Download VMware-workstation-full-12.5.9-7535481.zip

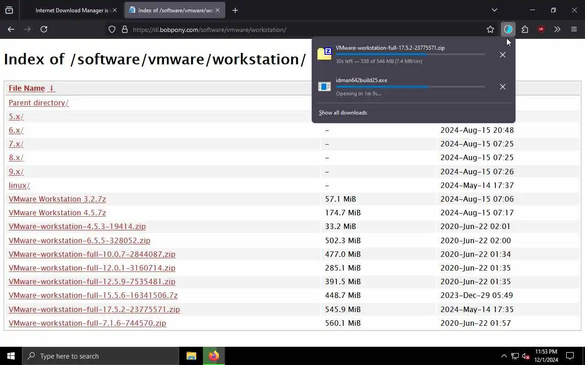pos(92,282)
